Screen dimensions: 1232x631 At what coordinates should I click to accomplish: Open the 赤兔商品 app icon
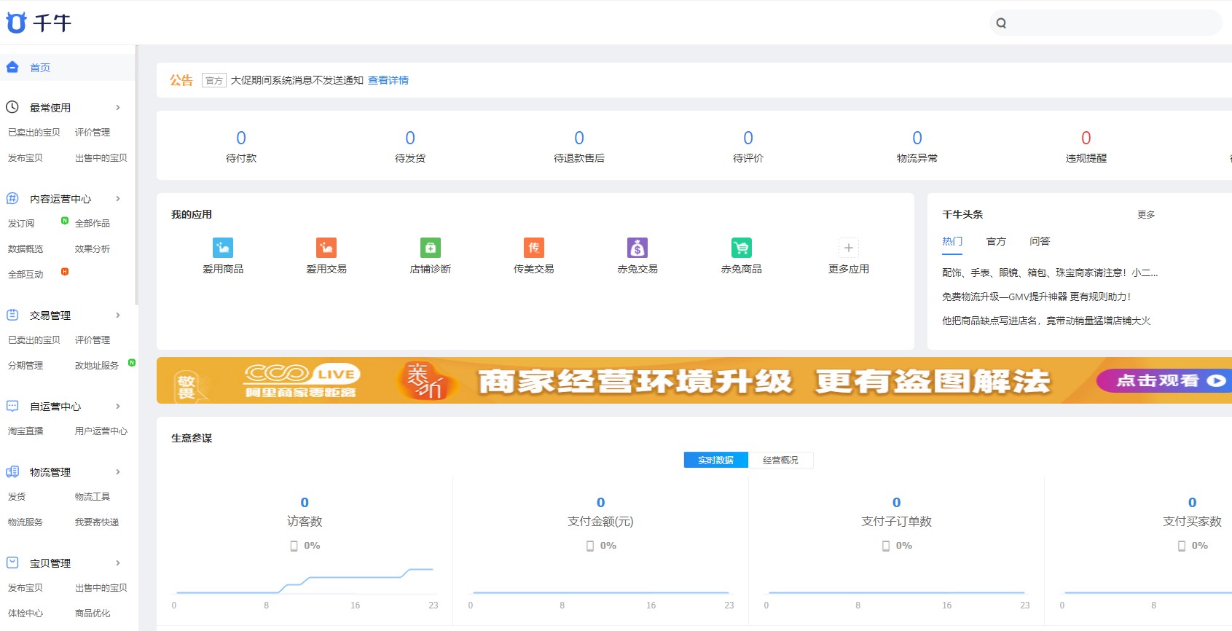742,248
